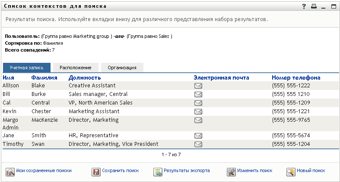Click the Новый поиск magnifier icon
This screenshot has height=182, width=340.
[290, 172]
